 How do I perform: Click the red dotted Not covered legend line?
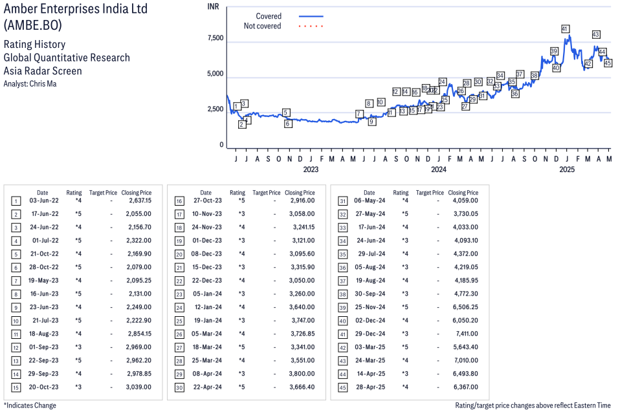311,26
